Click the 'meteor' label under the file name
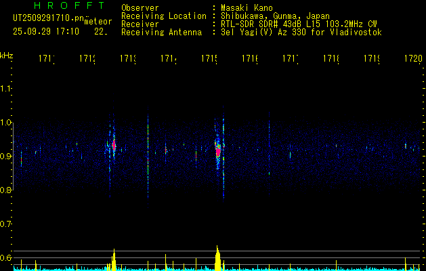The height and width of the screenshot is (271, 426). (98, 22)
